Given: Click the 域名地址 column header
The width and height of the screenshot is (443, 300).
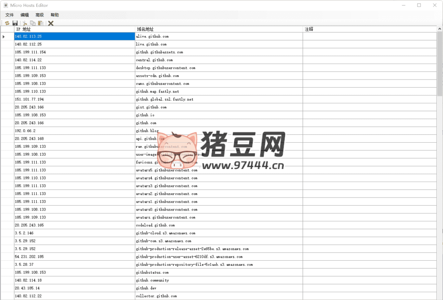Looking at the screenshot, I should (218, 29).
